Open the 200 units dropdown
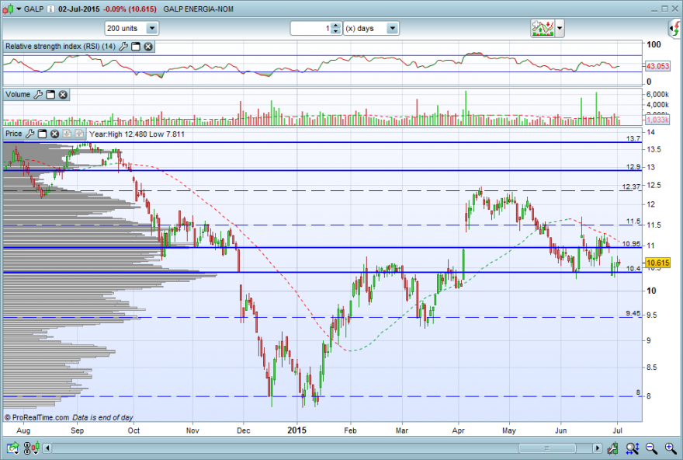This screenshot has width=683, height=460. pos(131,28)
